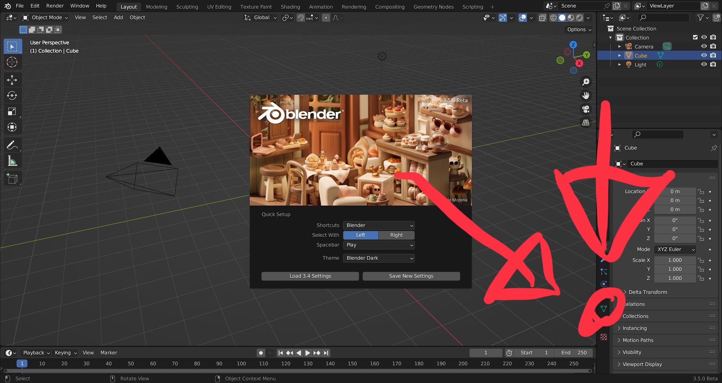
Task: Select with Right mouse button option
Action: [x=396, y=235]
